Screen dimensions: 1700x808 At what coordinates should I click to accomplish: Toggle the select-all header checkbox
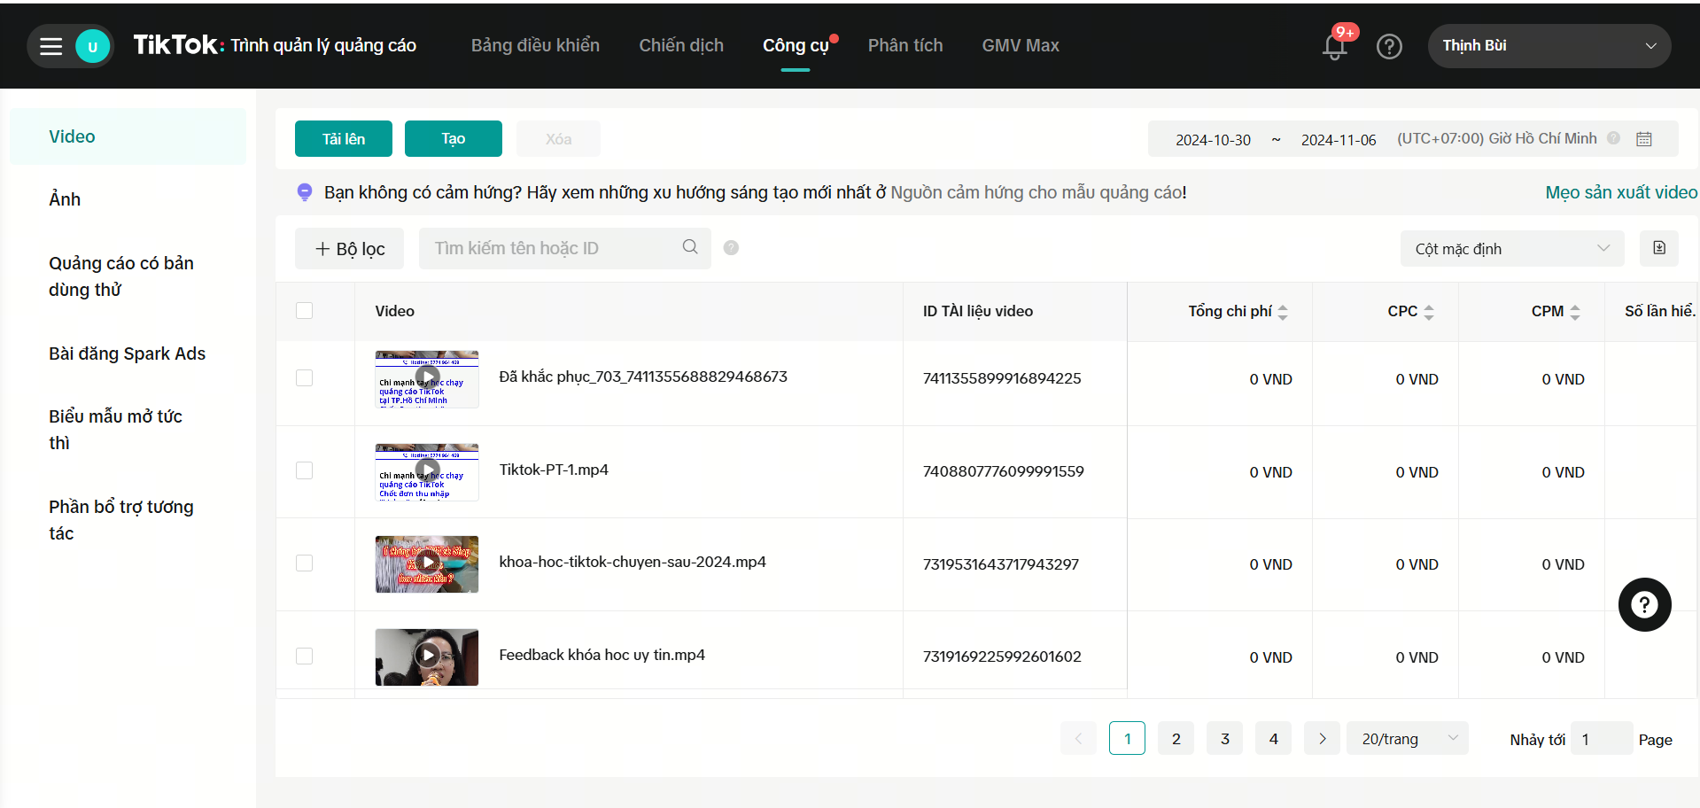(x=305, y=310)
